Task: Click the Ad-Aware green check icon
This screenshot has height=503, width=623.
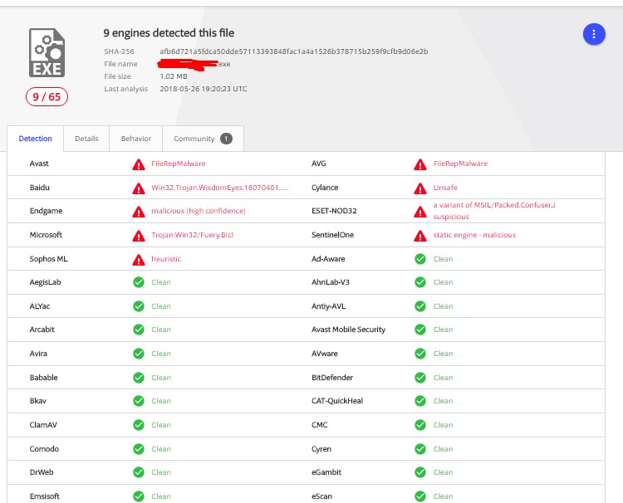Action: [420, 259]
